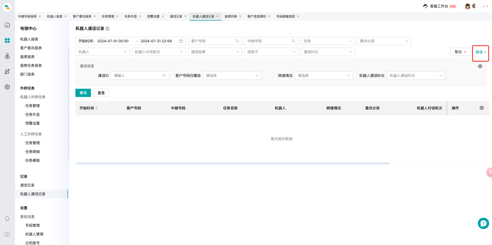Image resolution: width=492 pixels, height=245 pixels.
Task: Click the app logo at top left
Action: point(7,7)
